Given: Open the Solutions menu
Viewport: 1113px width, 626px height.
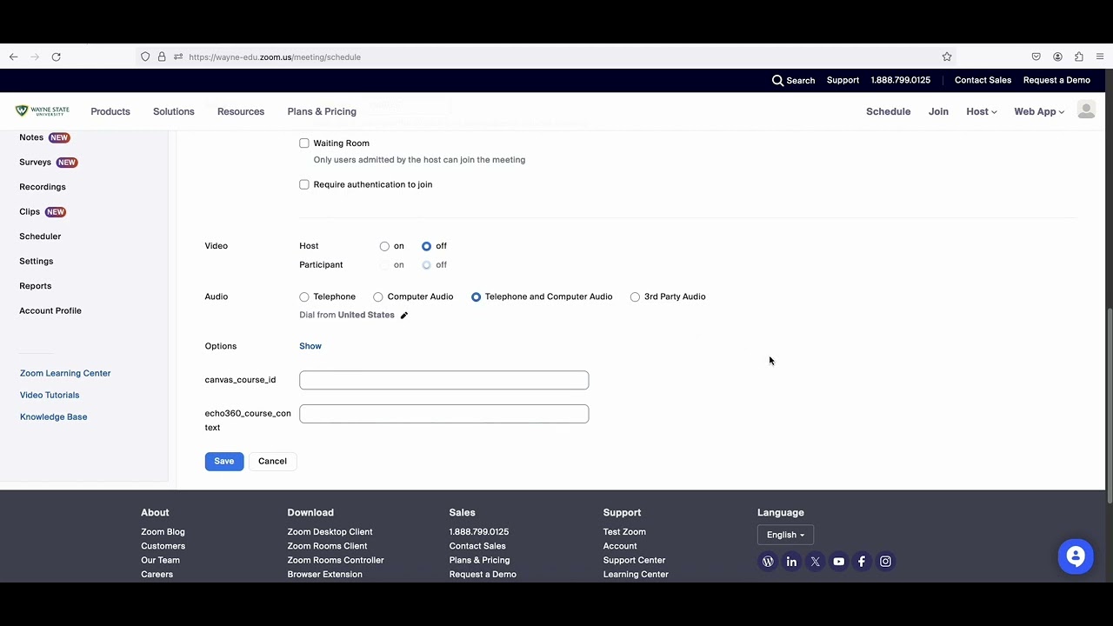Looking at the screenshot, I should [x=174, y=111].
